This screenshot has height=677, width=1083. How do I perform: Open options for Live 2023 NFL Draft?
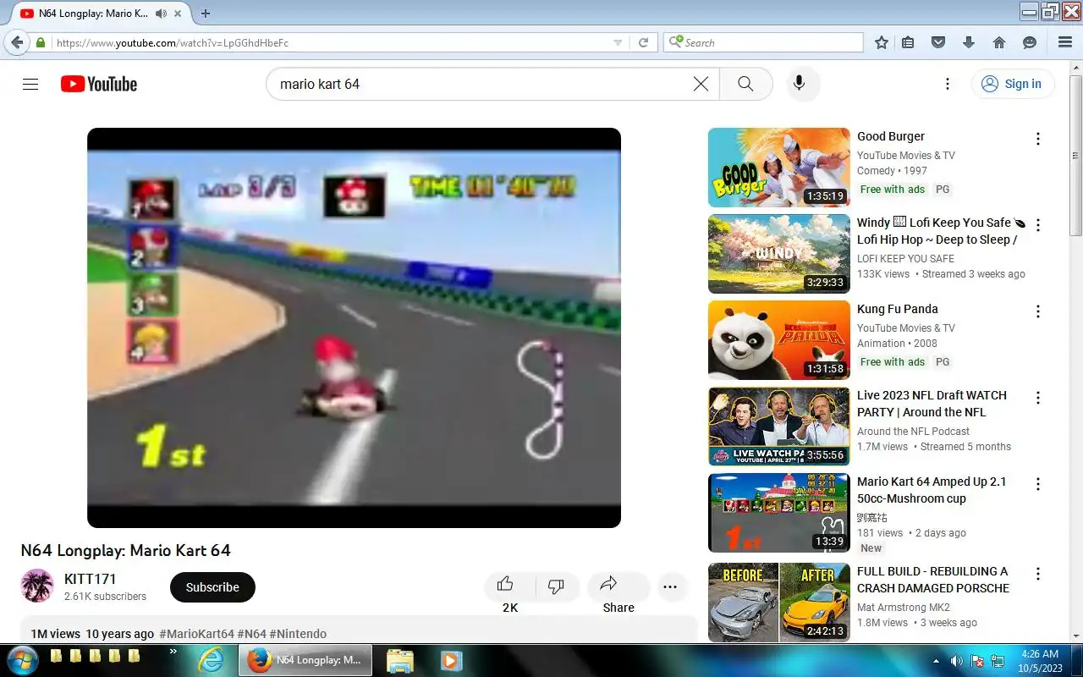(1038, 398)
